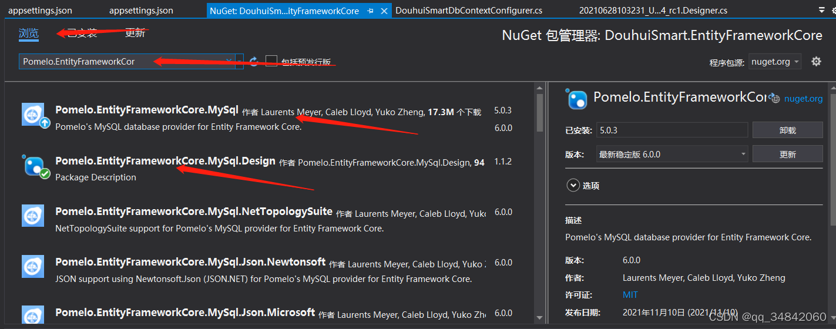Click the authors value Laurents Meyer in details
The width and height of the screenshot is (836, 329).
(x=704, y=277)
